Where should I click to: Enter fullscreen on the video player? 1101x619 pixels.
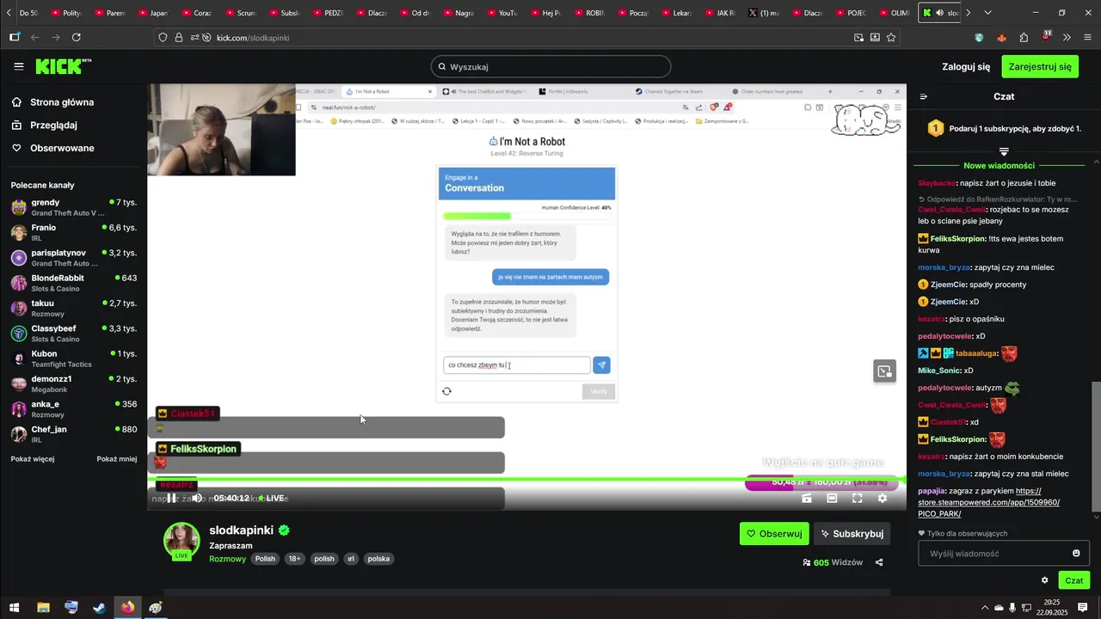857,498
